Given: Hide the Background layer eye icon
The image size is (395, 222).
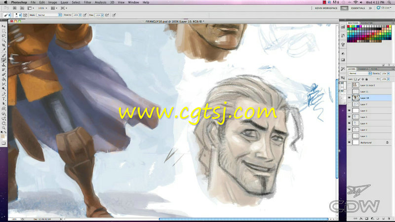Looking at the screenshot, I should 349,143.
